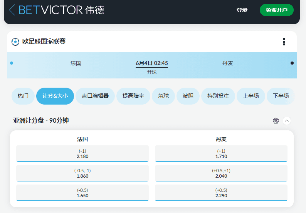Image resolution: width=306 pixels, height=213 pixels.
Task: Click the 登录 login link
Action: pos(242,10)
